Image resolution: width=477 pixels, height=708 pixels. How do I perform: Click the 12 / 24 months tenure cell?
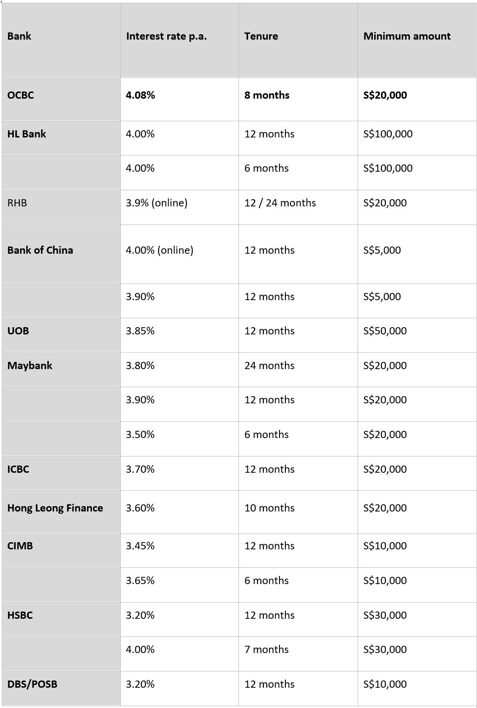pyautogui.click(x=298, y=207)
